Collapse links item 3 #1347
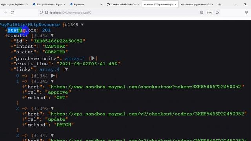 (x=52, y=136)
